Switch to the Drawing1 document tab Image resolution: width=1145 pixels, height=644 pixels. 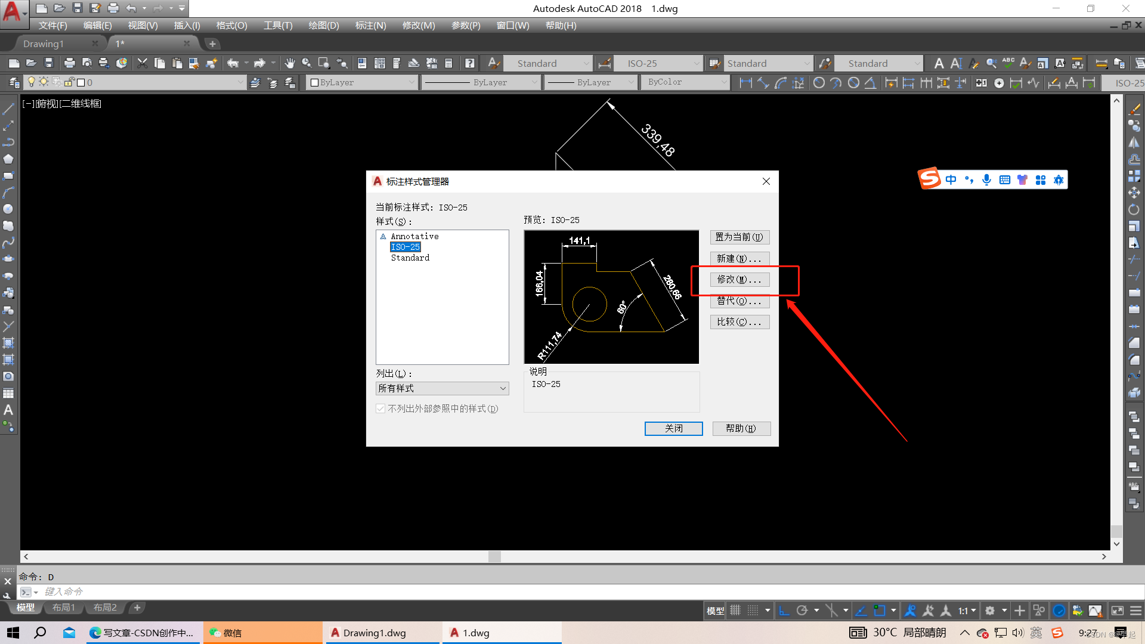[44, 44]
